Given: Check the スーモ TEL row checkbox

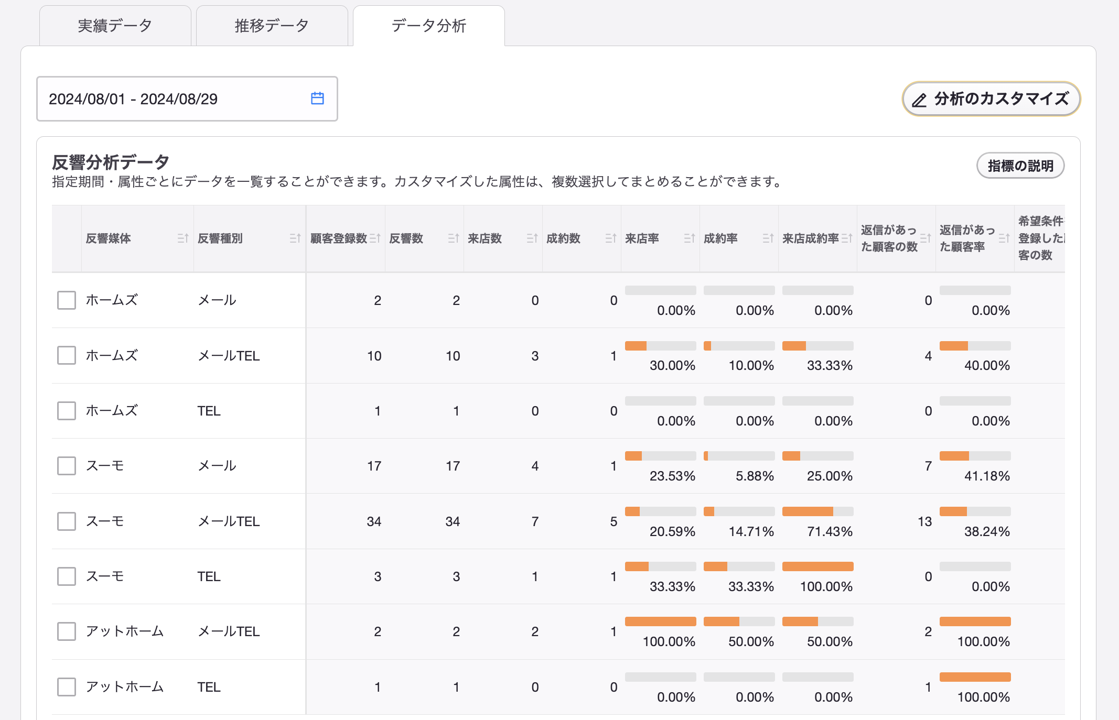Looking at the screenshot, I should click(x=67, y=576).
